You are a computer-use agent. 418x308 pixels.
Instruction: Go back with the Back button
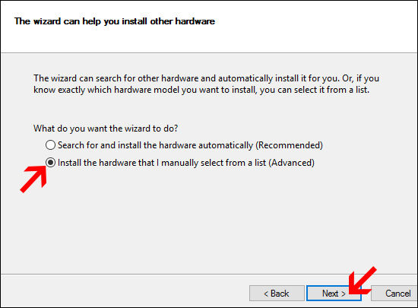point(277,294)
